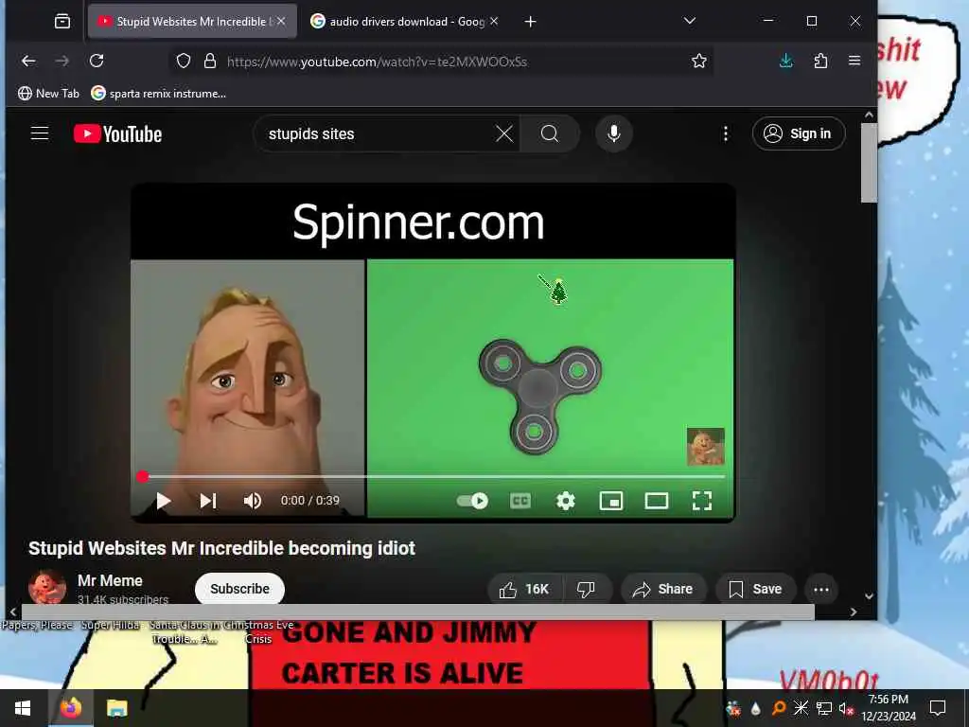Screen dimensions: 969x727
Task: Open Firefox downloads panel
Action: (x=786, y=61)
